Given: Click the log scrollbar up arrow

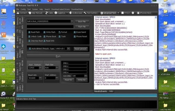Looking at the screenshot, I should click(x=156, y=17).
